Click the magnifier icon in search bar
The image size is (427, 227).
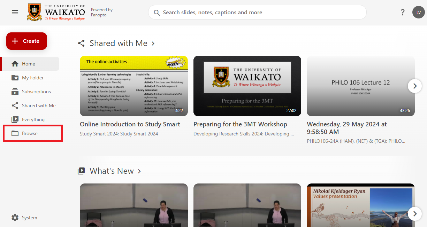click(x=157, y=13)
